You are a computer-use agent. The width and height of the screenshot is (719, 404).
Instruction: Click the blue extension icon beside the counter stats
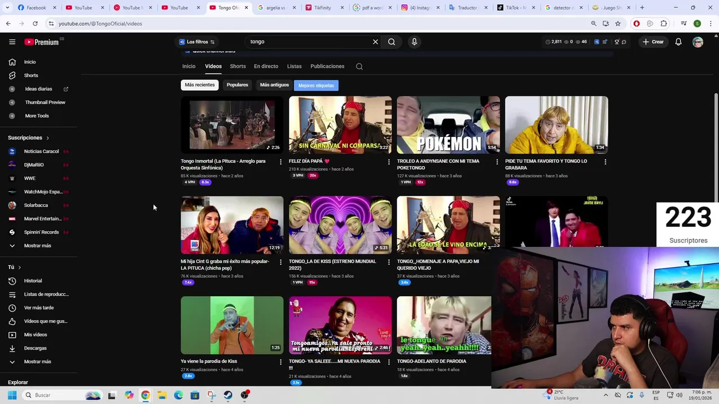tap(597, 42)
